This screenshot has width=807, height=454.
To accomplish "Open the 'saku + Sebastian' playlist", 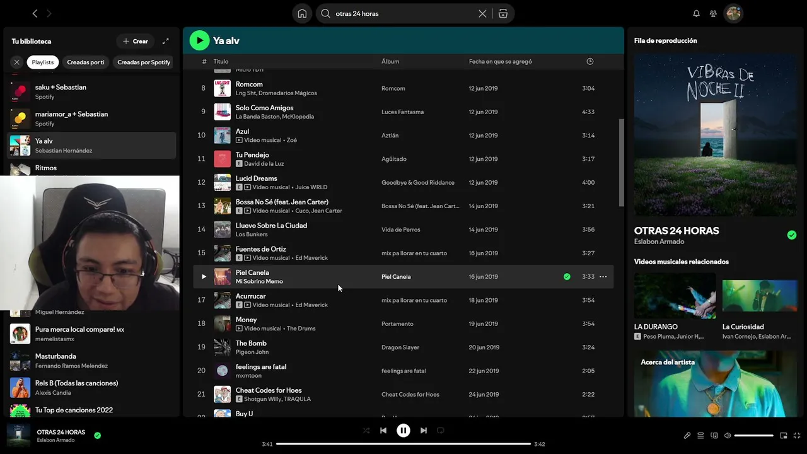I will click(x=91, y=92).
